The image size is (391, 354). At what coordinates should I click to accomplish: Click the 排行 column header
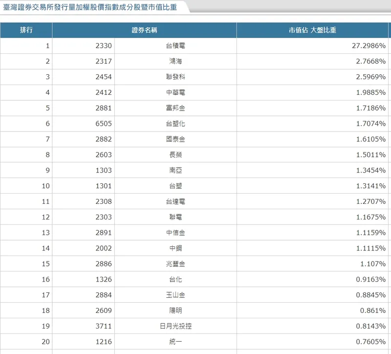pyautogui.click(x=26, y=30)
